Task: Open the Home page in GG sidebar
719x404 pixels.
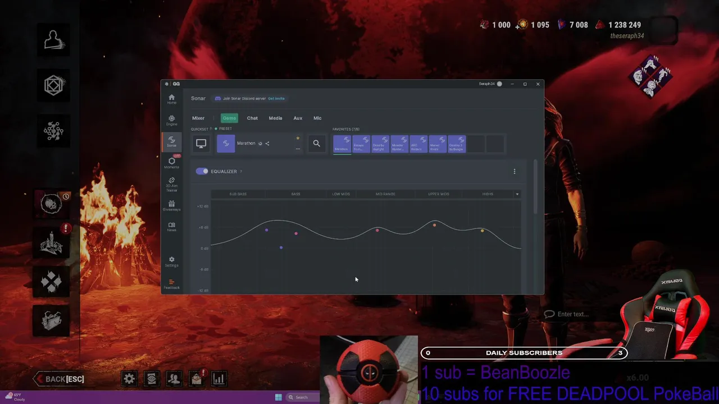Action: coord(171,99)
